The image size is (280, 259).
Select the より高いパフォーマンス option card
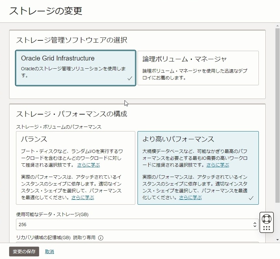[x=198, y=168]
